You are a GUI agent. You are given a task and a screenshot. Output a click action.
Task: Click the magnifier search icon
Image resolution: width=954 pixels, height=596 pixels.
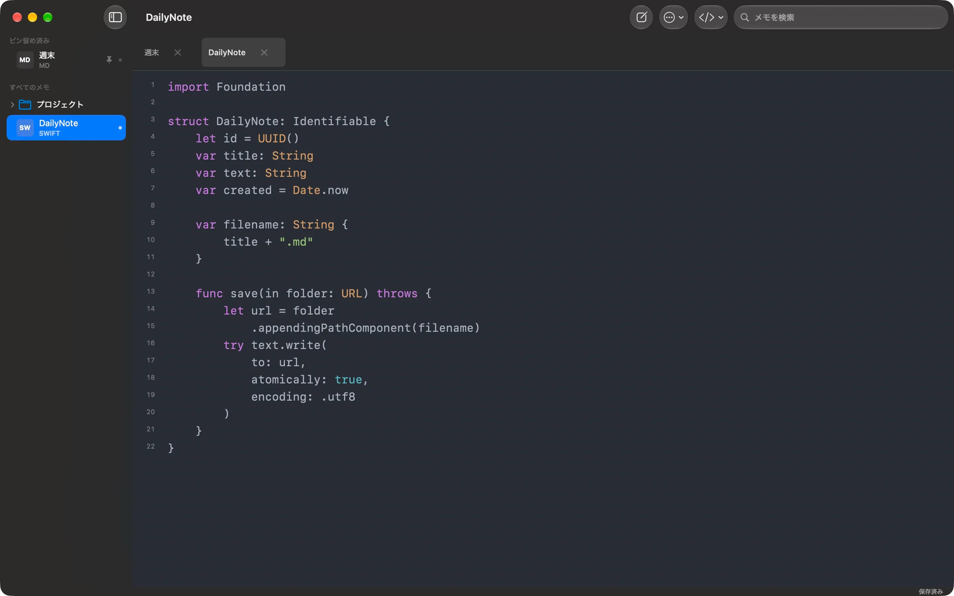[744, 17]
